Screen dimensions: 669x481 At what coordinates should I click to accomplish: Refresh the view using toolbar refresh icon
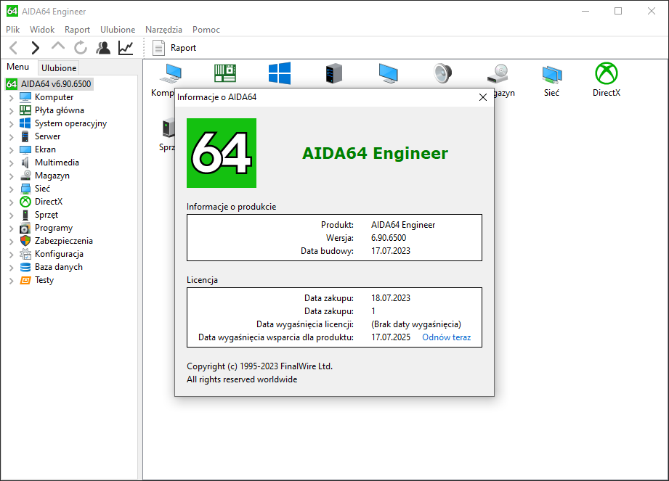[81, 48]
